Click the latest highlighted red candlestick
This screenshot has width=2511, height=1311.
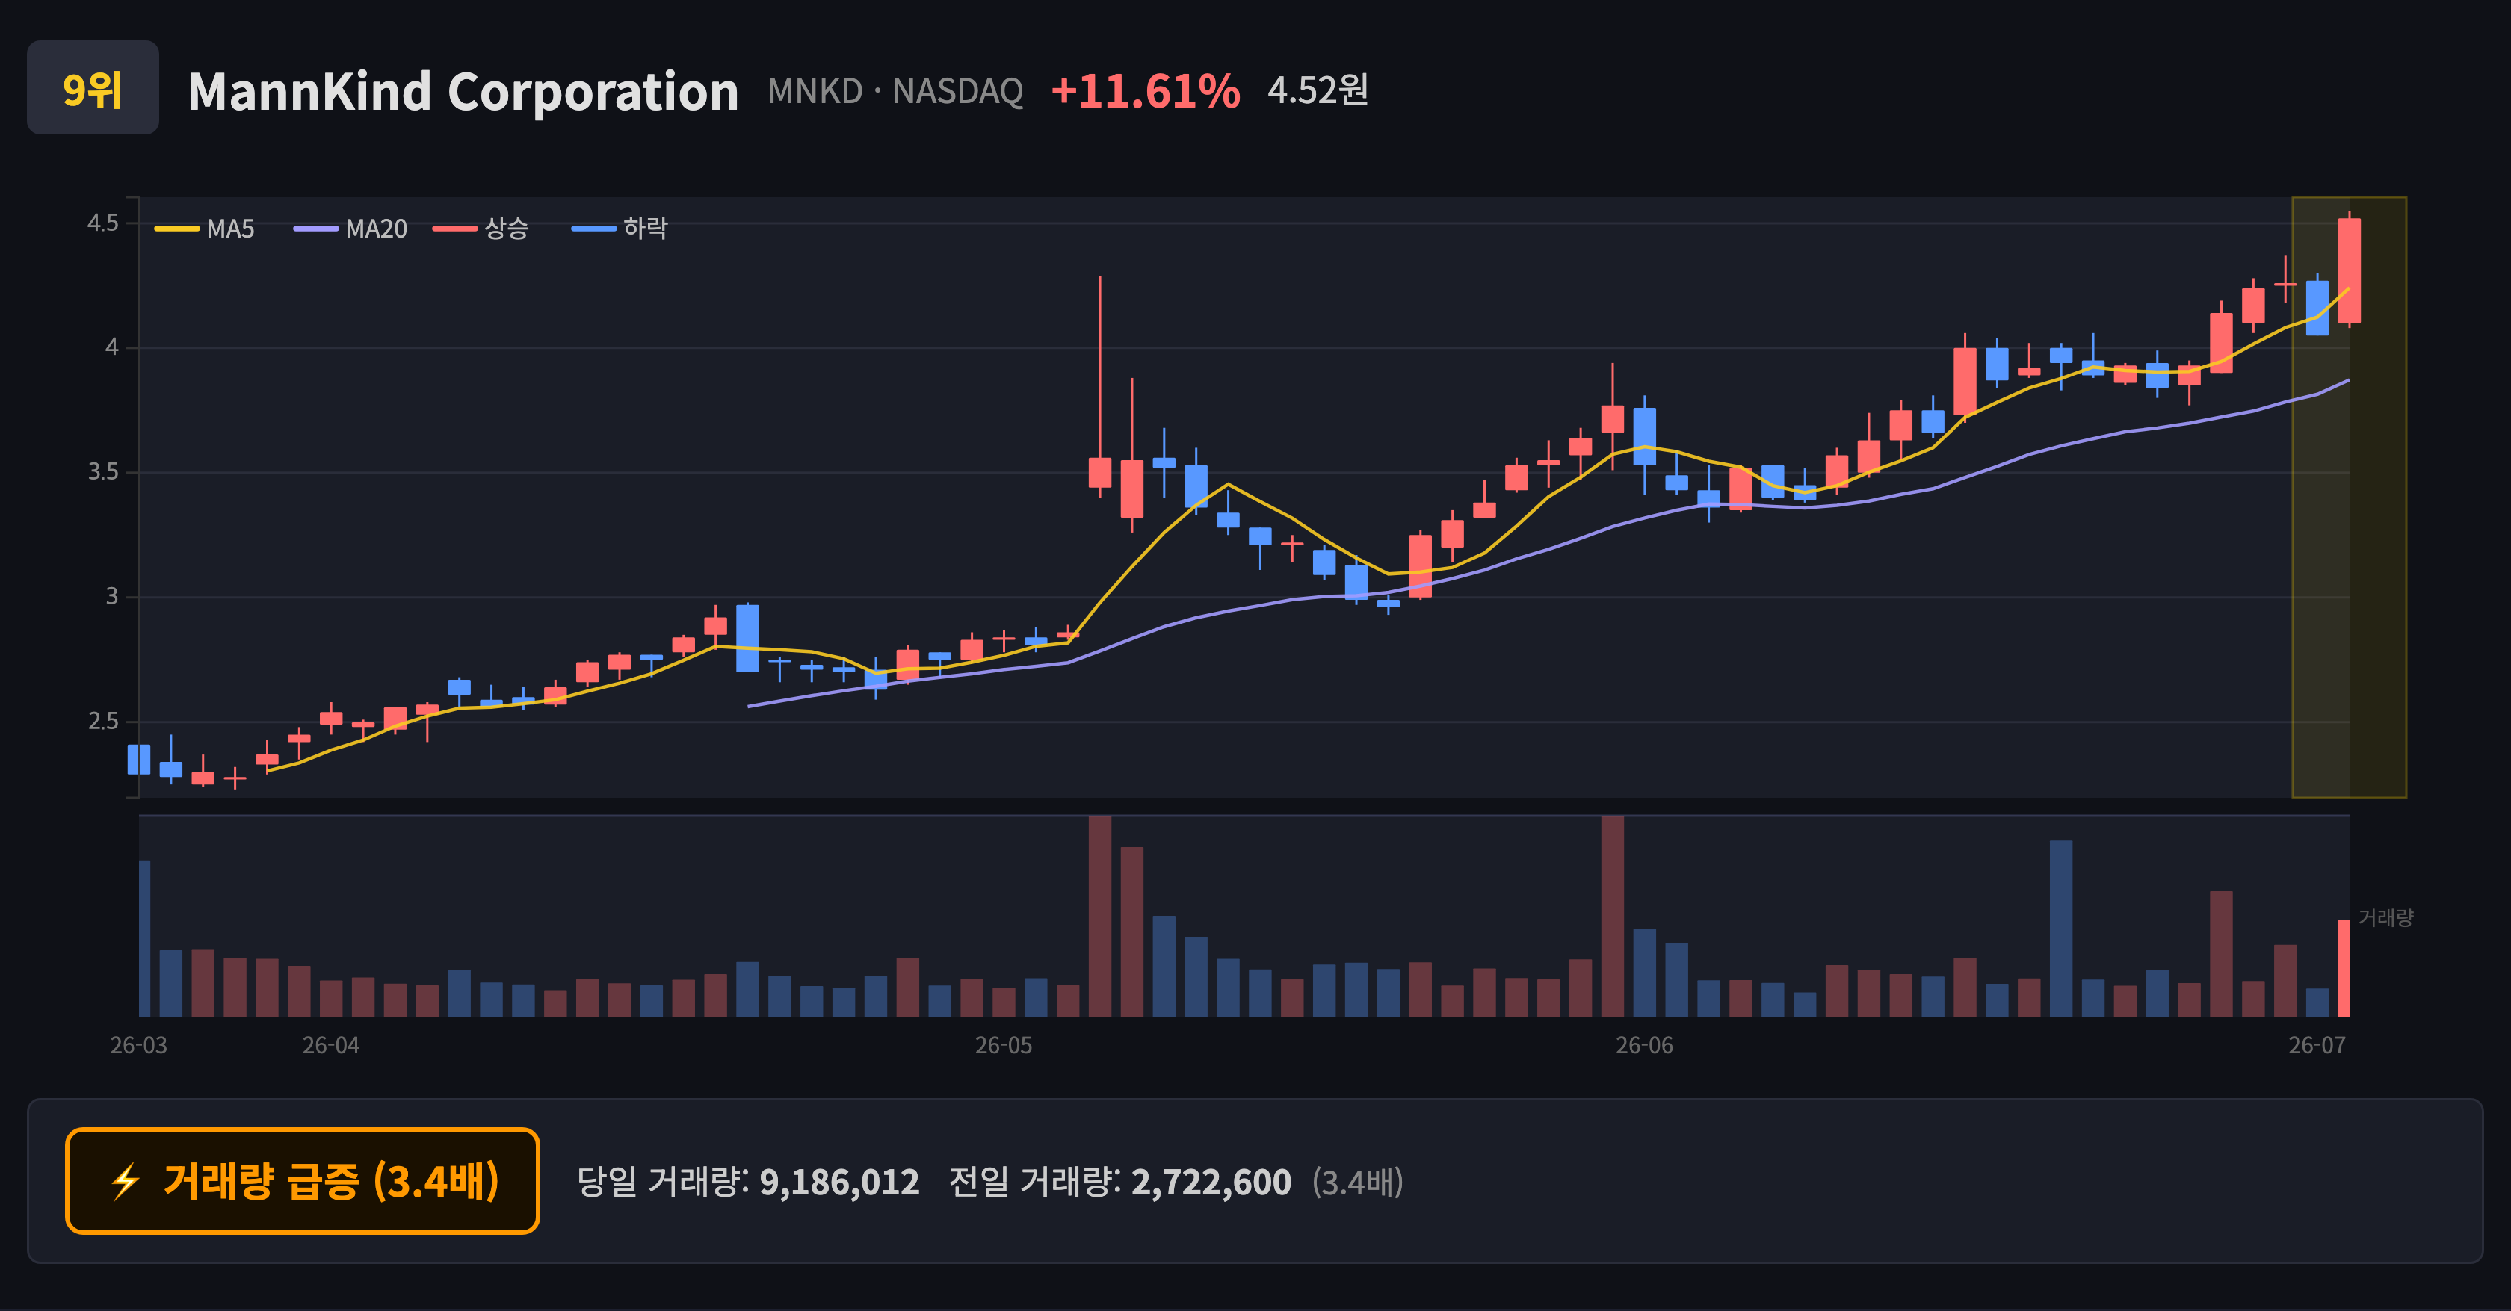point(2349,270)
